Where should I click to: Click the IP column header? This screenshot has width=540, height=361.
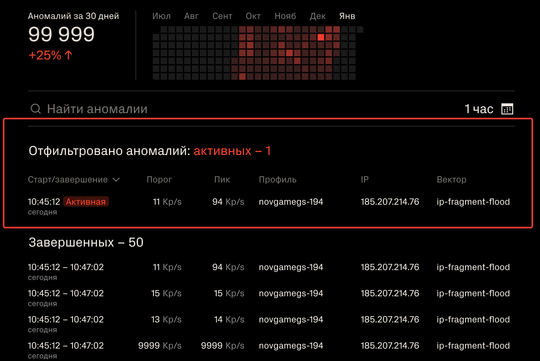click(x=364, y=180)
